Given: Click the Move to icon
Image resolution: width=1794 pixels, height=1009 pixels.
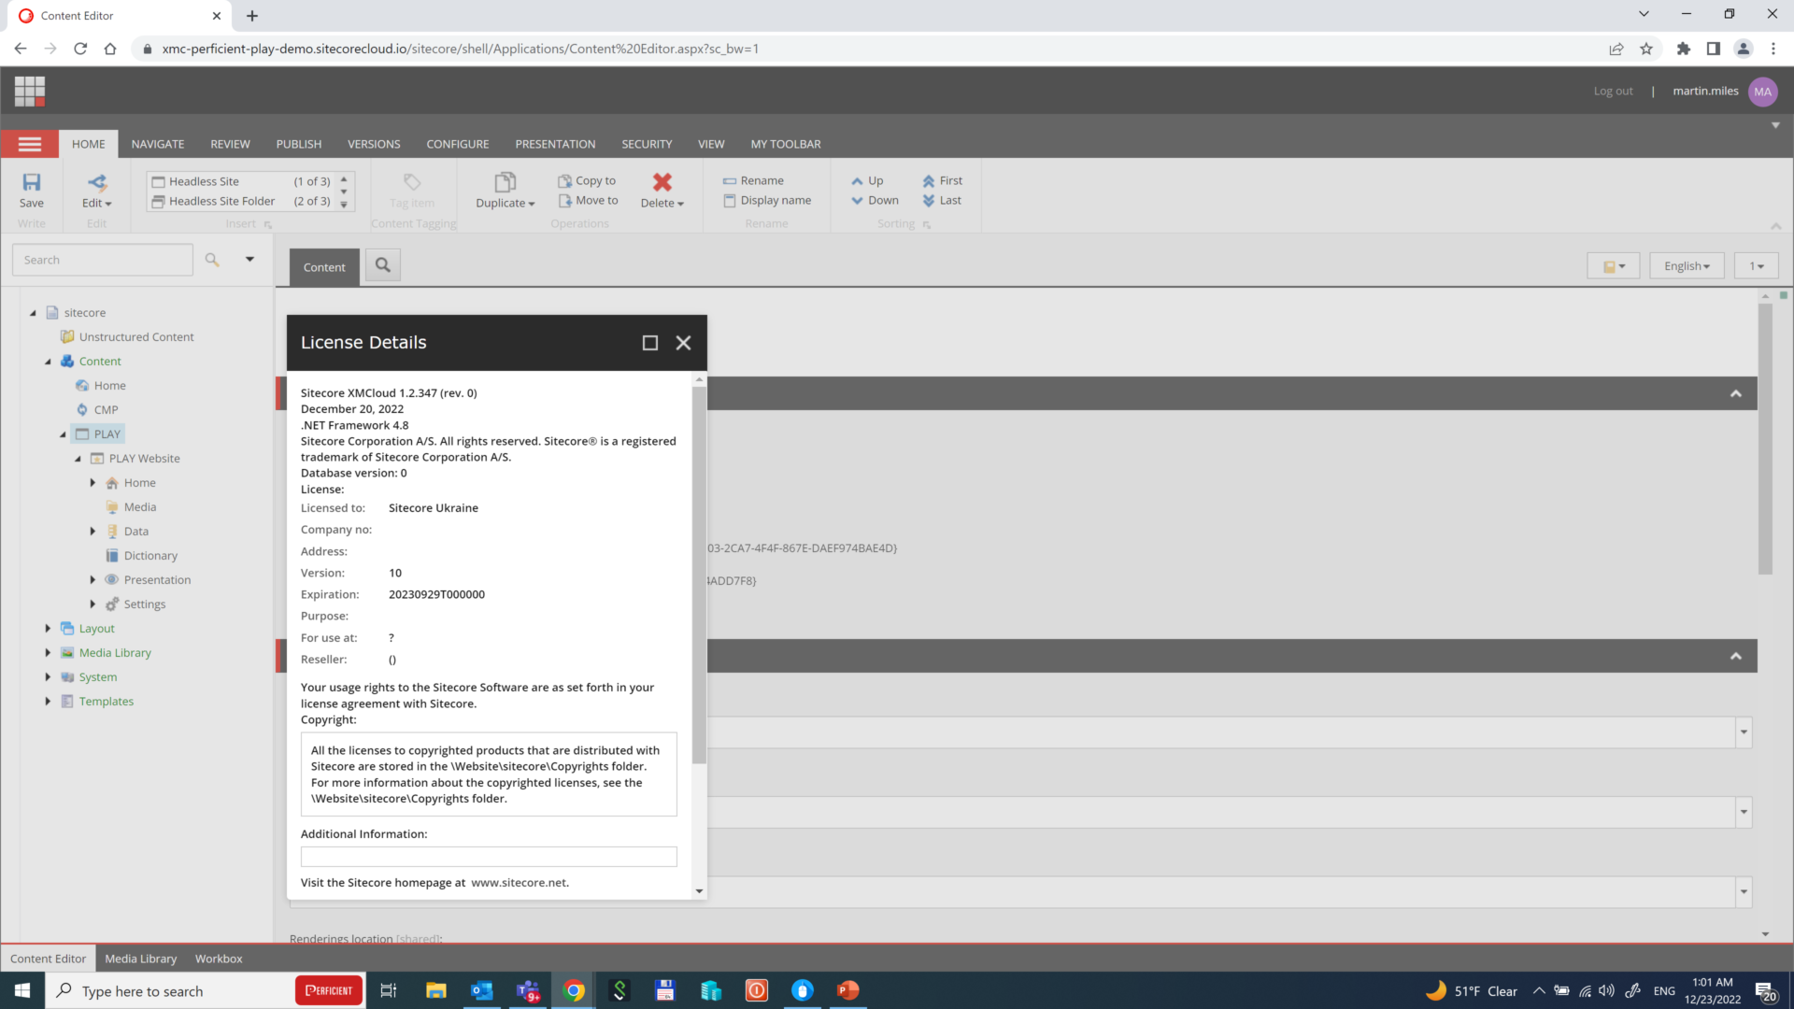Looking at the screenshot, I should click(565, 200).
